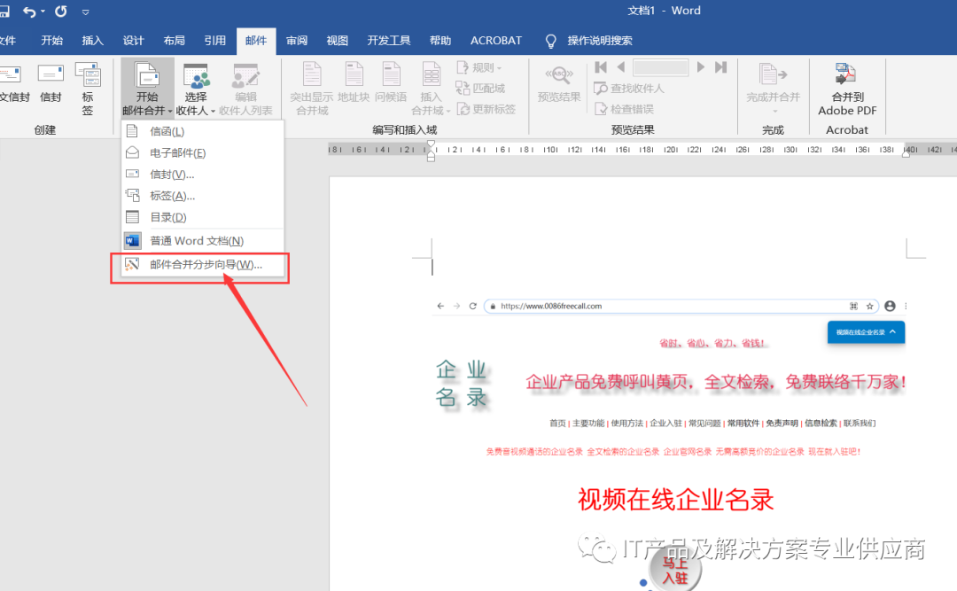Image resolution: width=957 pixels, height=591 pixels.
Task: Choose 标签(A)... from the menu
Action: tap(203, 195)
